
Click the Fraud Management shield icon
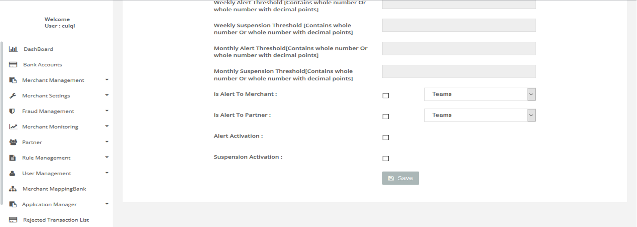(12, 111)
